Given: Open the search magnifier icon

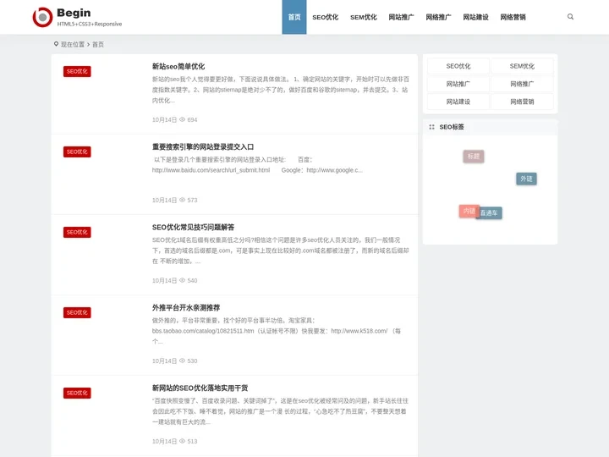Looking at the screenshot, I should pyautogui.click(x=570, y=17).
